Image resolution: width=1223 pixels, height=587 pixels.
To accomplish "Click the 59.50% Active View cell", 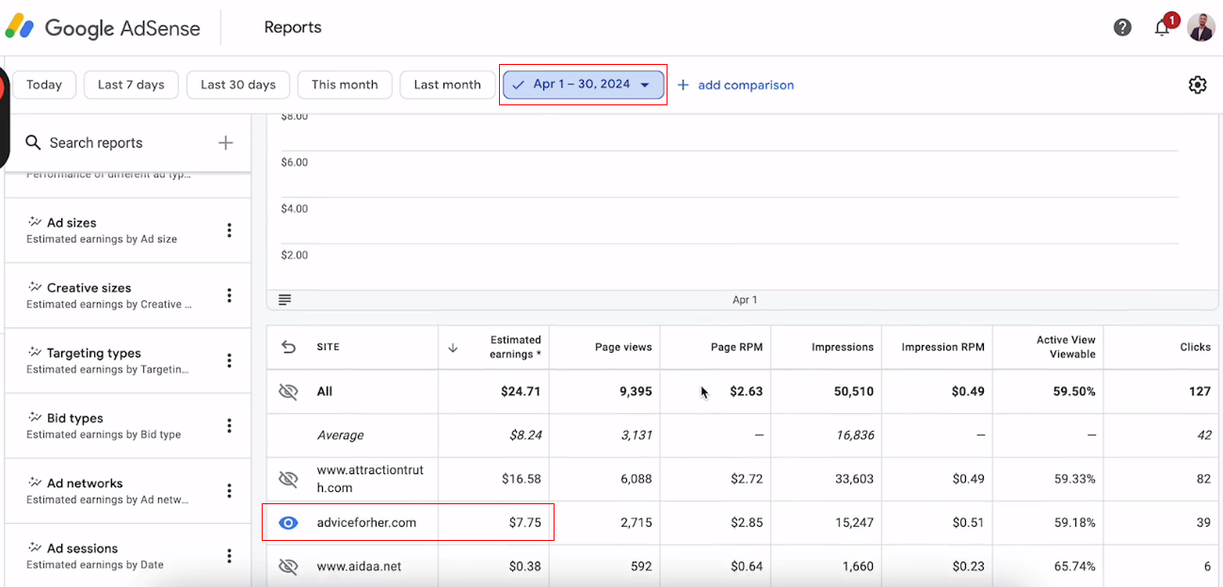I will 1074,391.
